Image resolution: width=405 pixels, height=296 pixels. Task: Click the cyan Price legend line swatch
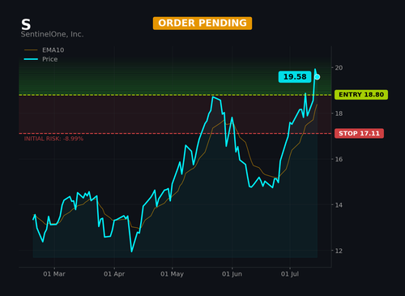coord(31,59)
